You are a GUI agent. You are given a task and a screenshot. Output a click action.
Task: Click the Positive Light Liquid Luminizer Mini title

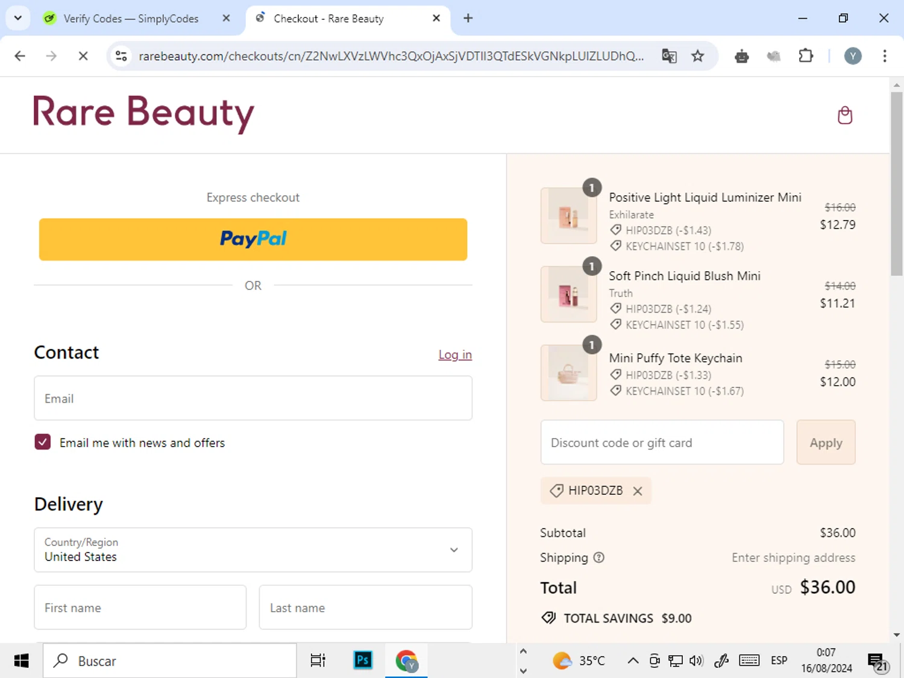coord(705,197)
